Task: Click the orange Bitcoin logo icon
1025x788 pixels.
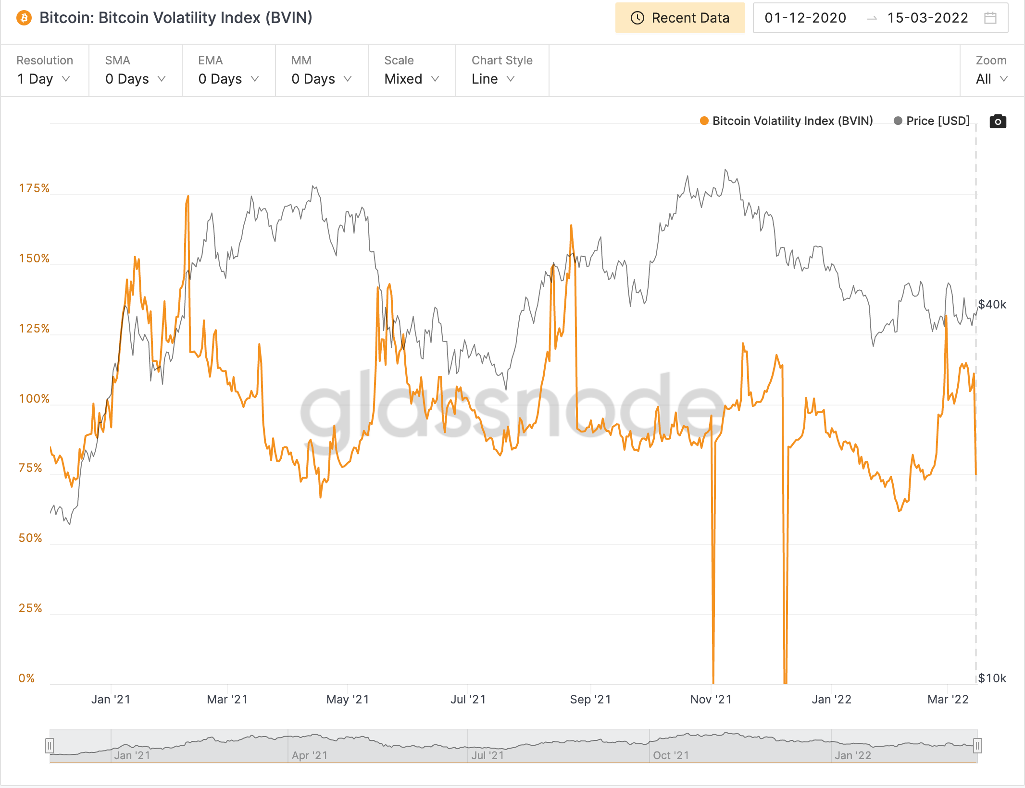Action: 24,18
